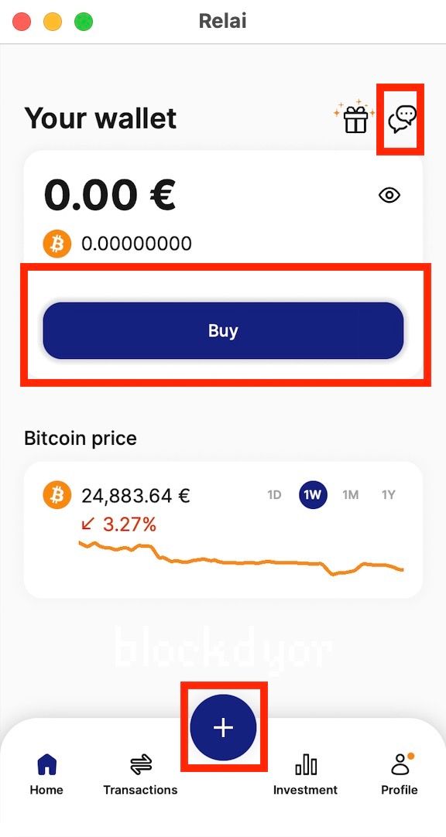Image resolution: width=446 pixels, height=837 pixels.
Task: Open the Investment bar chart tab
Action: tap(306, 774)
